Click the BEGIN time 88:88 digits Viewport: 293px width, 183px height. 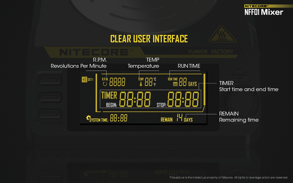[135, 99]
